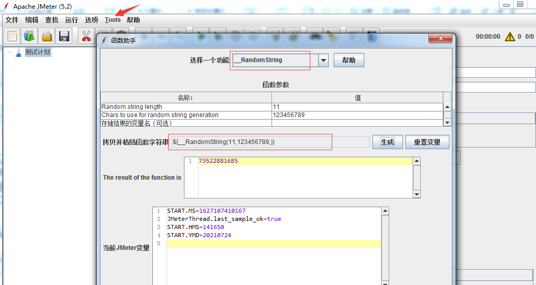The width and height of the screenshot is (536, 285).
Task: Click the 值 column header
Action: [x=358, y=98]
